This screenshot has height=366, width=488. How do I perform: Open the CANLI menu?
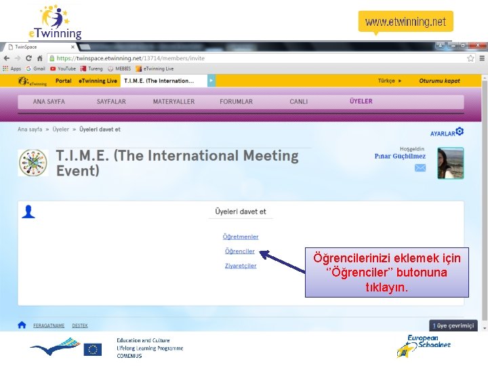coord(298,102)
